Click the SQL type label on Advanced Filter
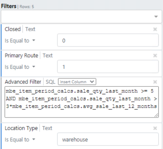Image resolution: width=163 pixels, height=149 pixels. 50,82
